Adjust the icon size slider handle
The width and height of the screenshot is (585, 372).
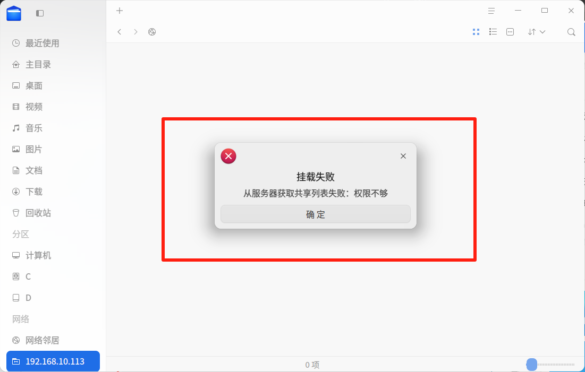pos(532,364)
